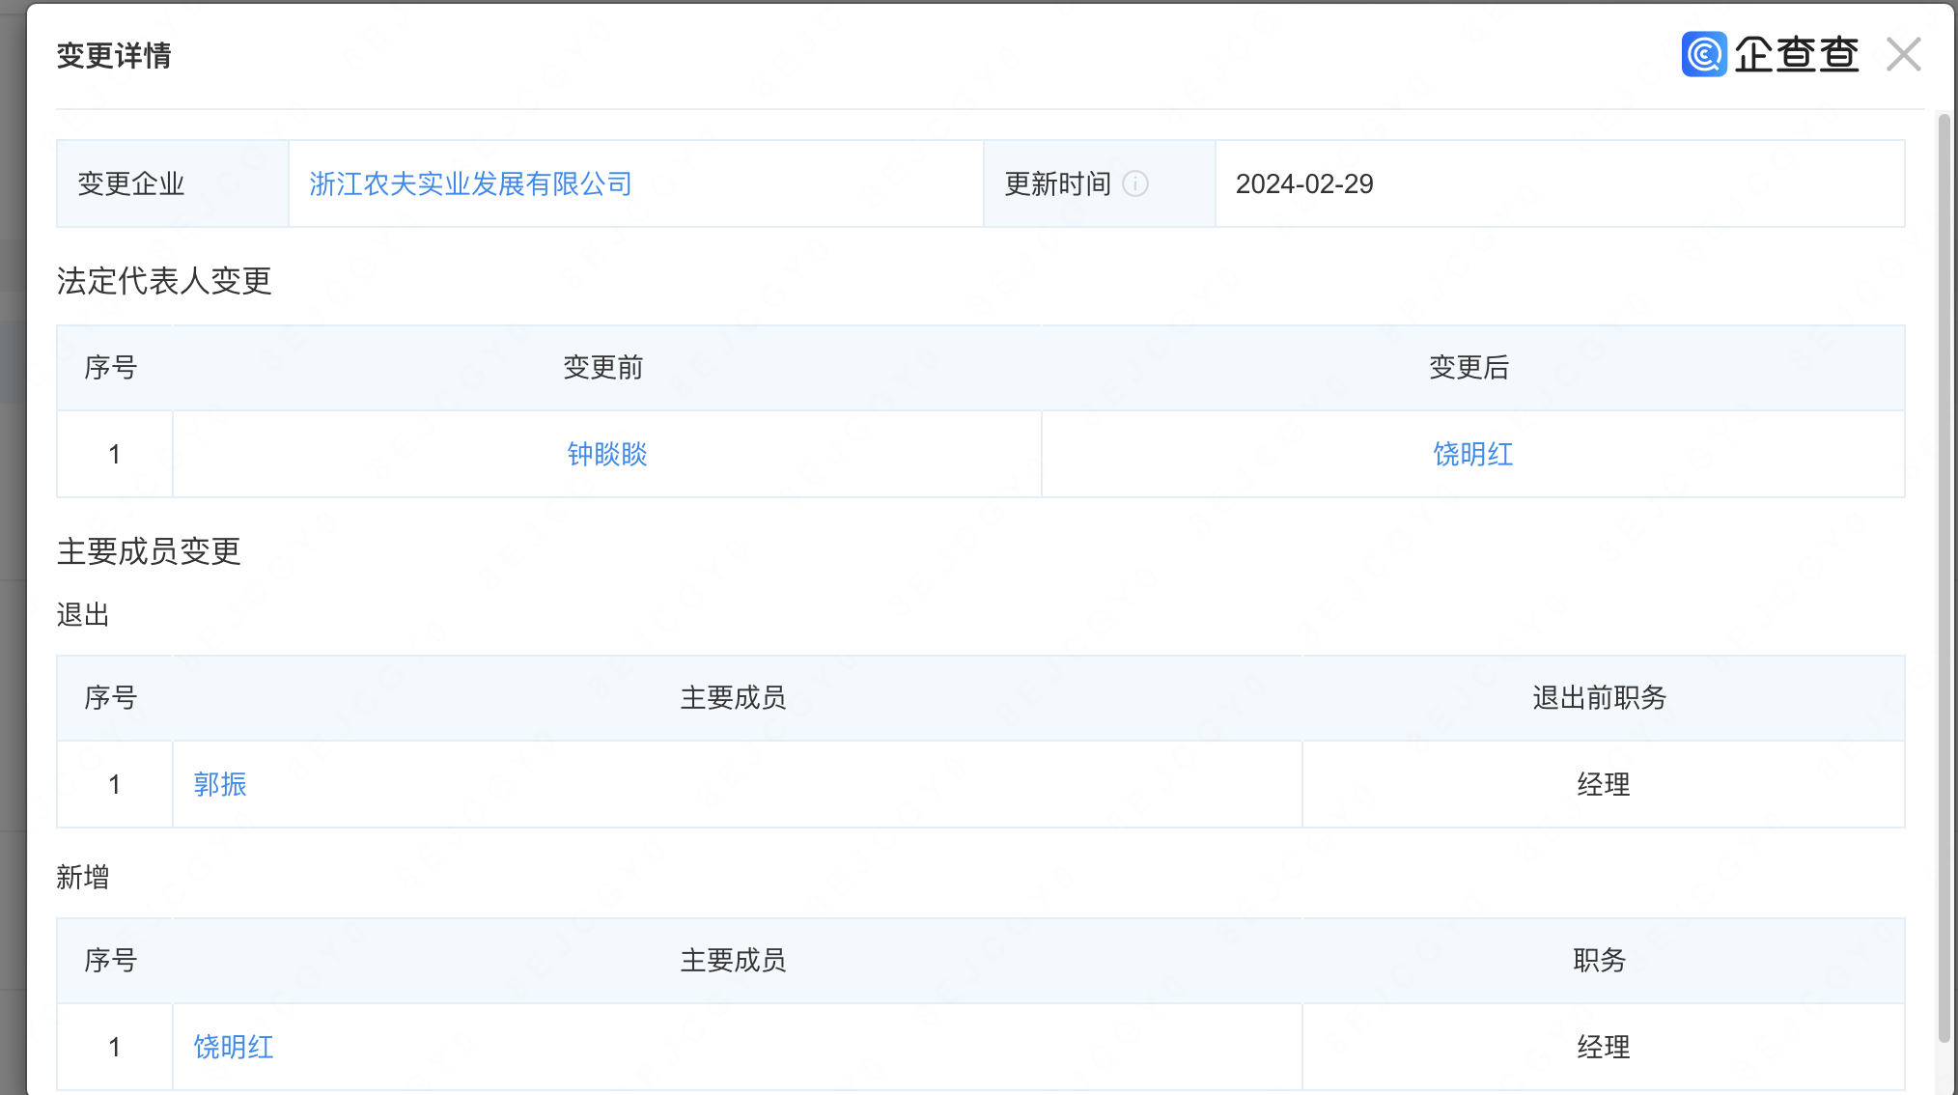Click the 退出前职务 column header
Screen dimensions: 1958x1095
pyautogui.click(x=1600, y=697)
